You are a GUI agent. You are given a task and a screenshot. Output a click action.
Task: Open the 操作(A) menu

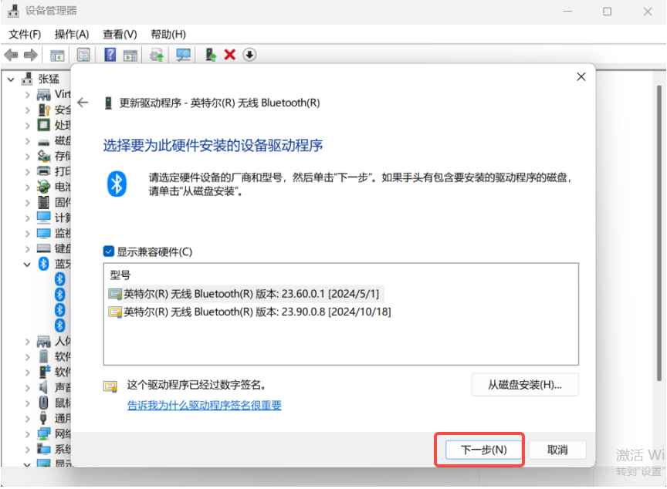click(x=72, y=34)
